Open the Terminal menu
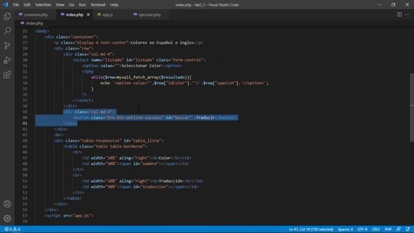The image size is (414, 233). coord(98,5)
